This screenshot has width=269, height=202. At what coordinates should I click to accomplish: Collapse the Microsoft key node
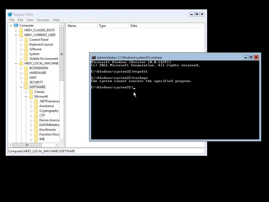click(x=26, y=97)
